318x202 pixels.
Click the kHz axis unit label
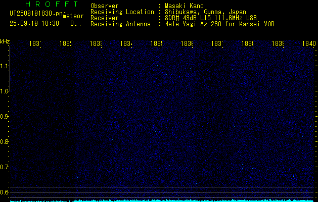(5, 41)
